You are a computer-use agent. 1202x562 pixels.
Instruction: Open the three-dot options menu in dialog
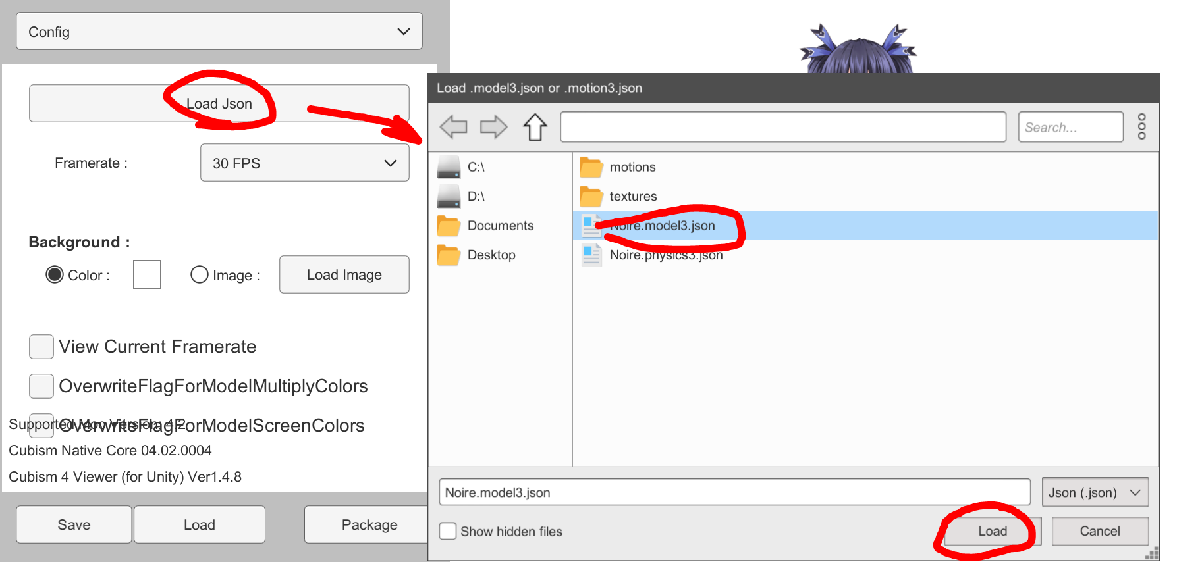click(1141, 126)
